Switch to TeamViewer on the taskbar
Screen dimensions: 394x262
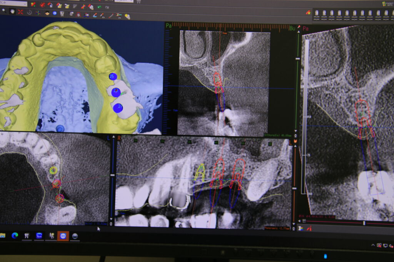(x=63, y=236)
